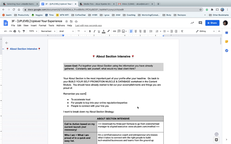Open the highlight color picker
The width and height of the screenshot is (231, 144).
(x=108, y=31)
